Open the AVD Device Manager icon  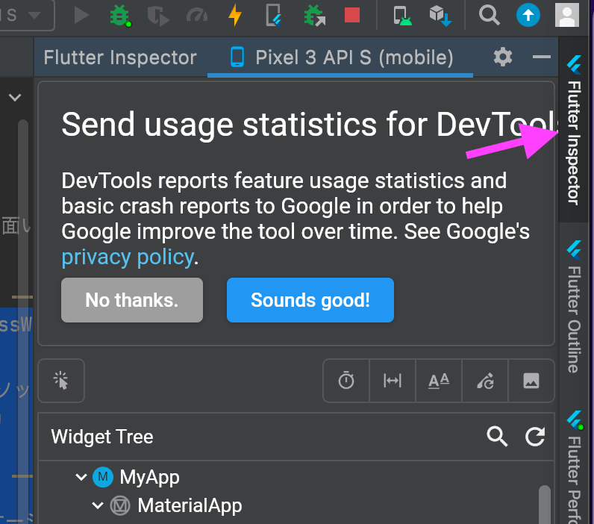(402, 16)
